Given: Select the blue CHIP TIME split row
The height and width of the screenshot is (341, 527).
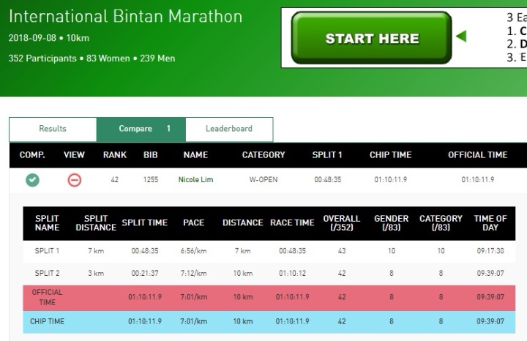Looking at the screenshot, I should tap(263, 321).
